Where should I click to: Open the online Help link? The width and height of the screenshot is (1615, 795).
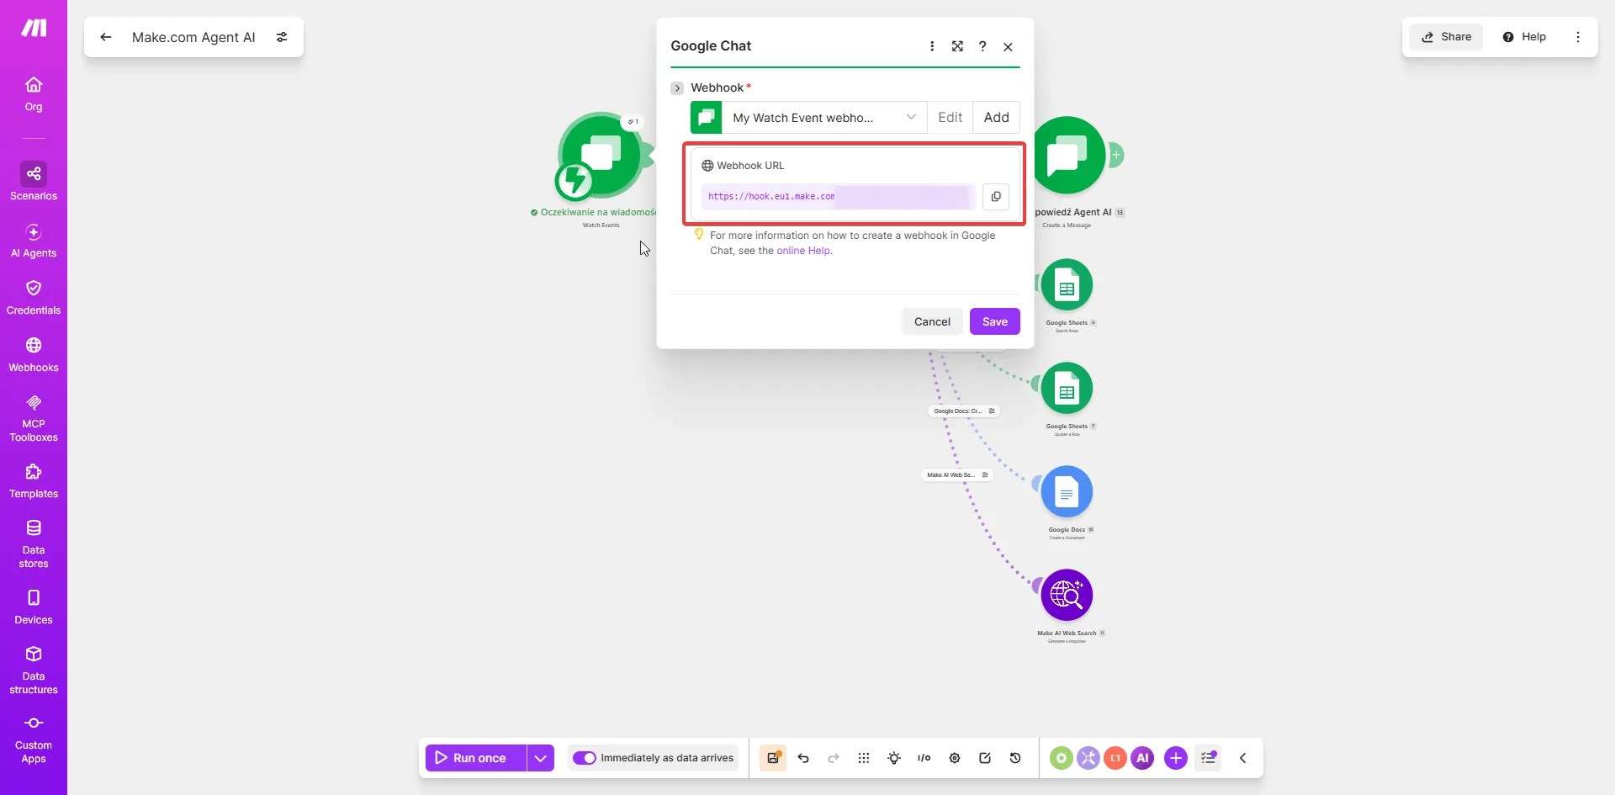(803, 251)
